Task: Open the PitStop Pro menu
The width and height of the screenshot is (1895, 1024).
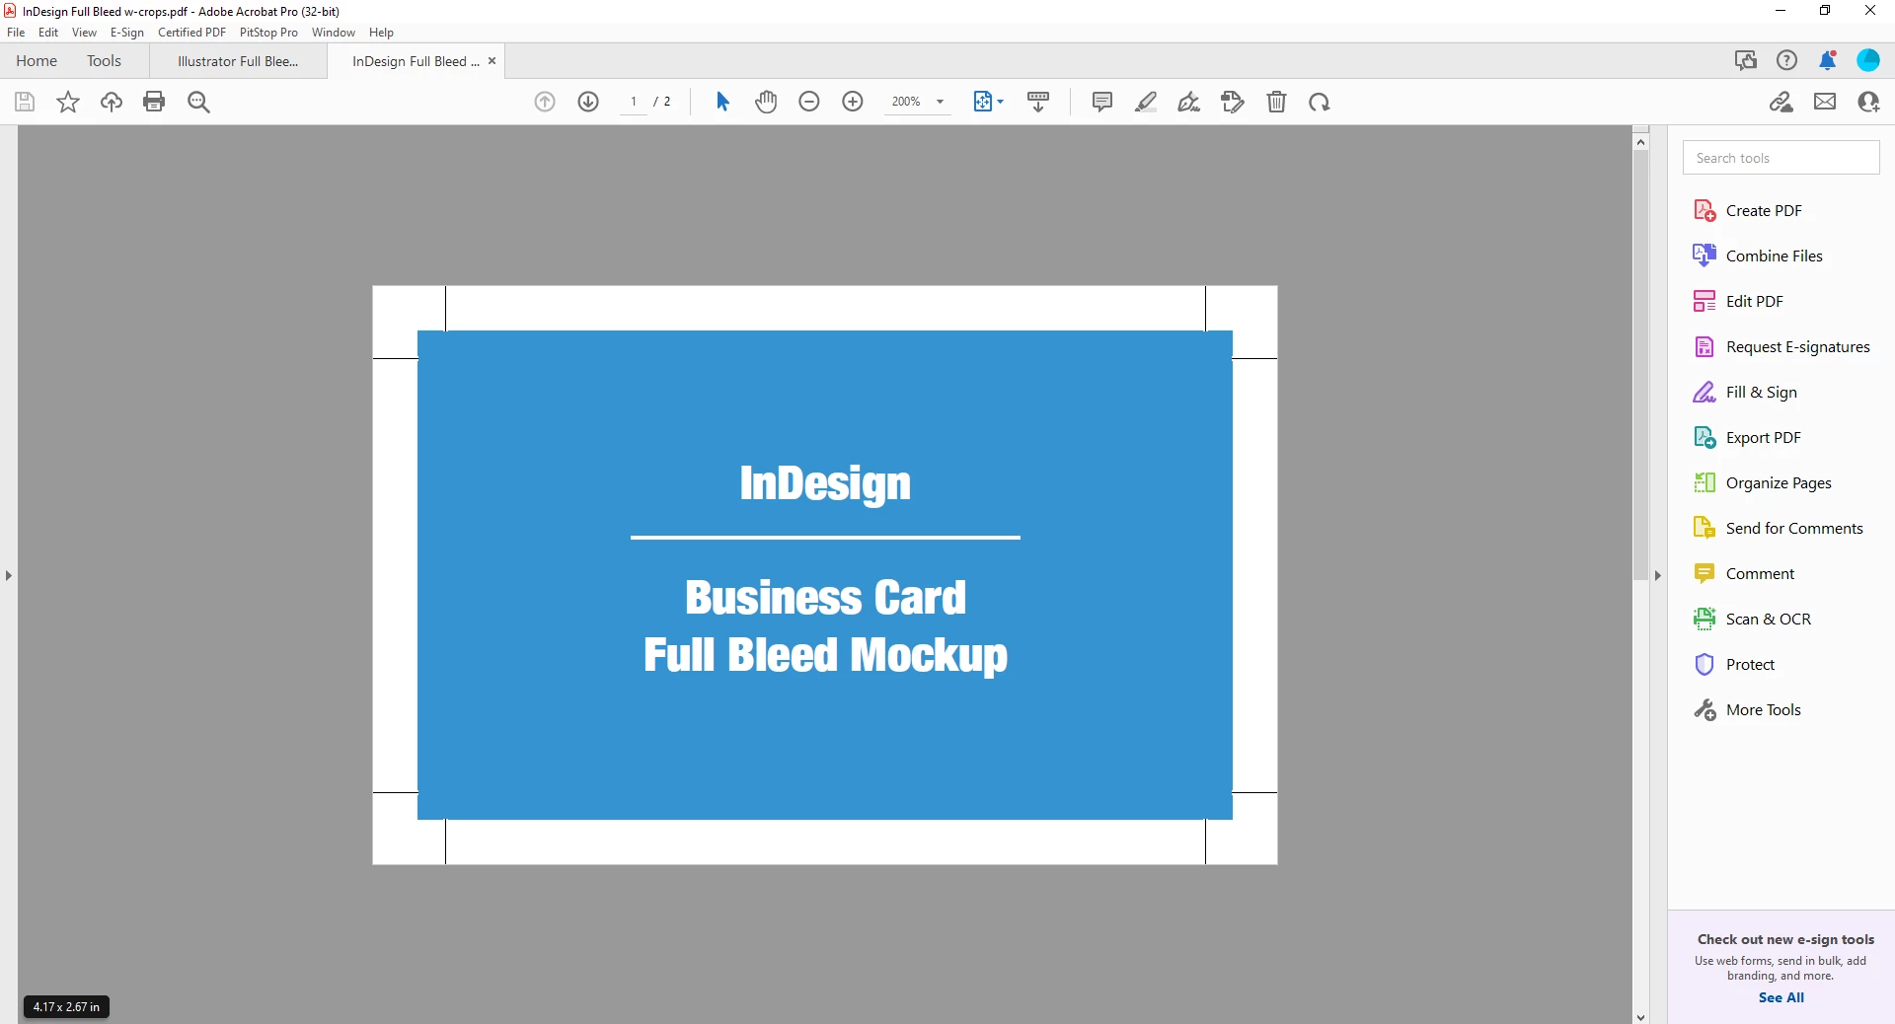Action: point(268,33)
